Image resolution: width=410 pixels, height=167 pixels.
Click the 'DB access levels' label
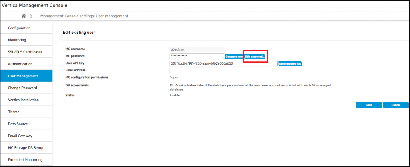(77, 85)
